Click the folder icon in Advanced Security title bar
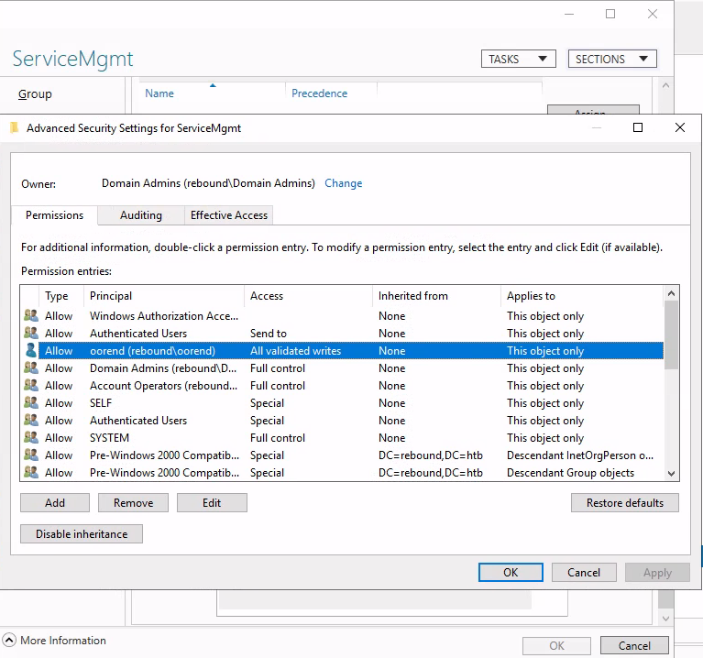 coord(14,127)
